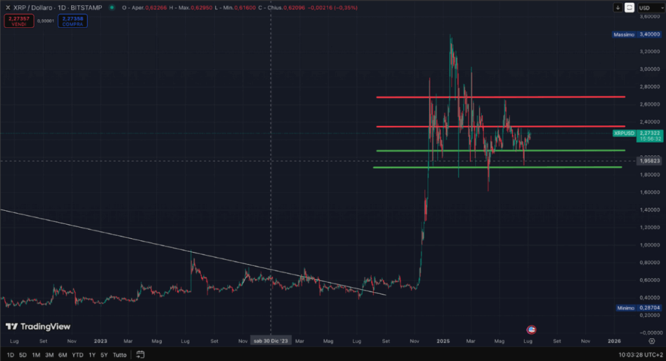Select the 1D time range
This screenshot has width=666, height=361.
point(10,355)
